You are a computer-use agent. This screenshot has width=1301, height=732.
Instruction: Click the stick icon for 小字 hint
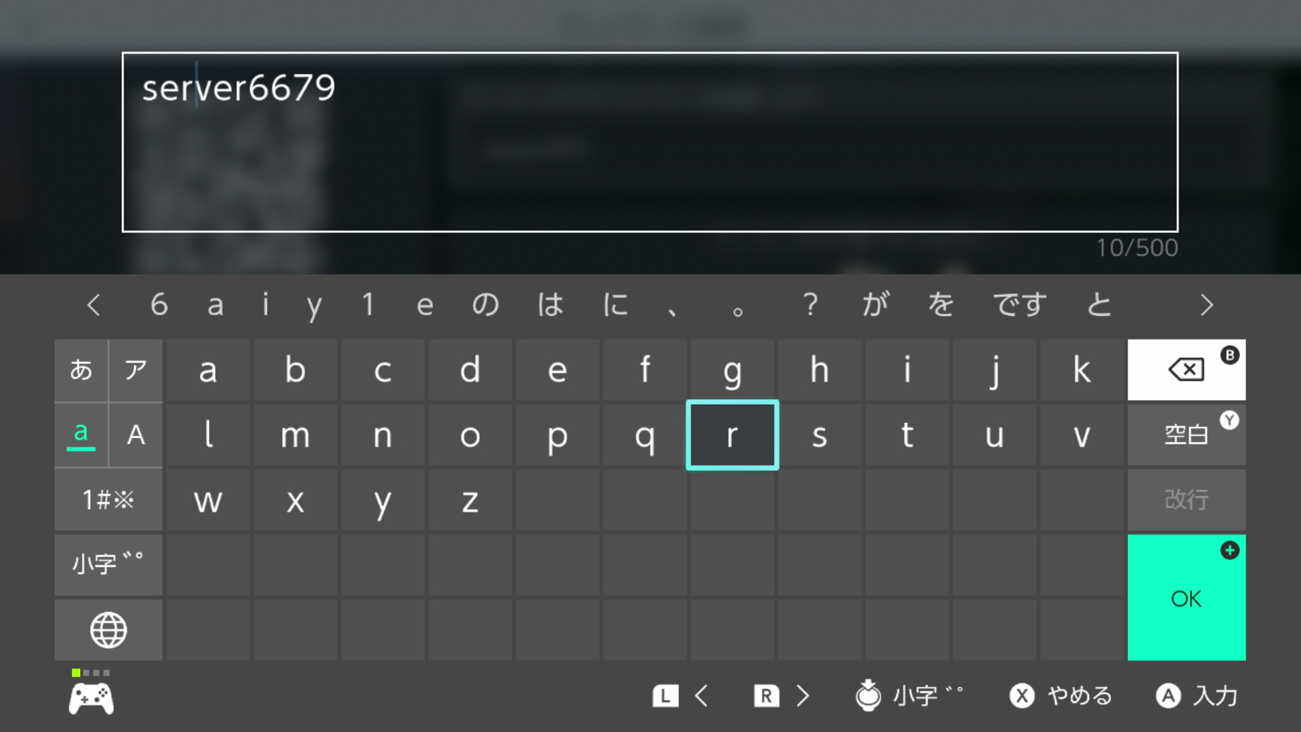[868, 695]
